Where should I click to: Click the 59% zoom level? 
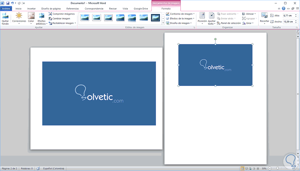coord(264,169)
